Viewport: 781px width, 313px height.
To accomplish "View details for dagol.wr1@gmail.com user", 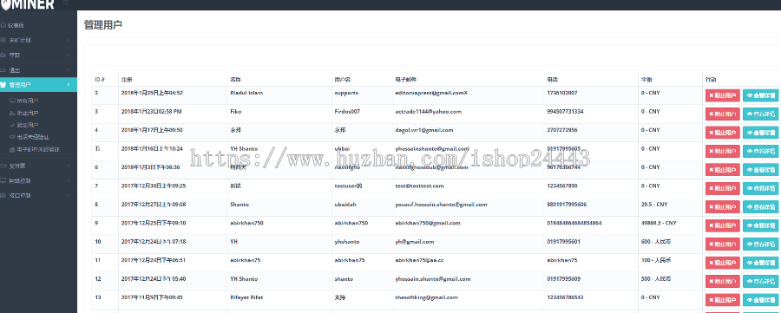I will [760, 133].
